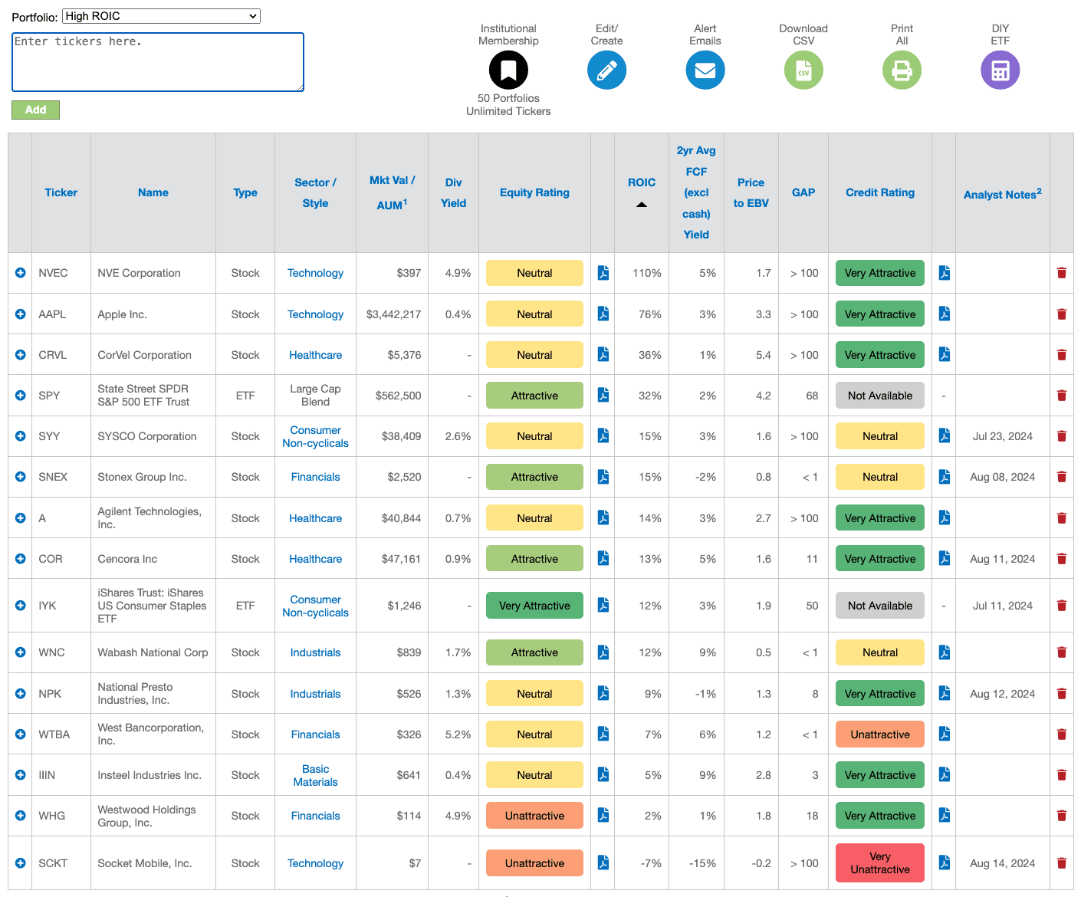
Task: Open the Technology sector link for AAPL
Action: click(x=315, y=314)
